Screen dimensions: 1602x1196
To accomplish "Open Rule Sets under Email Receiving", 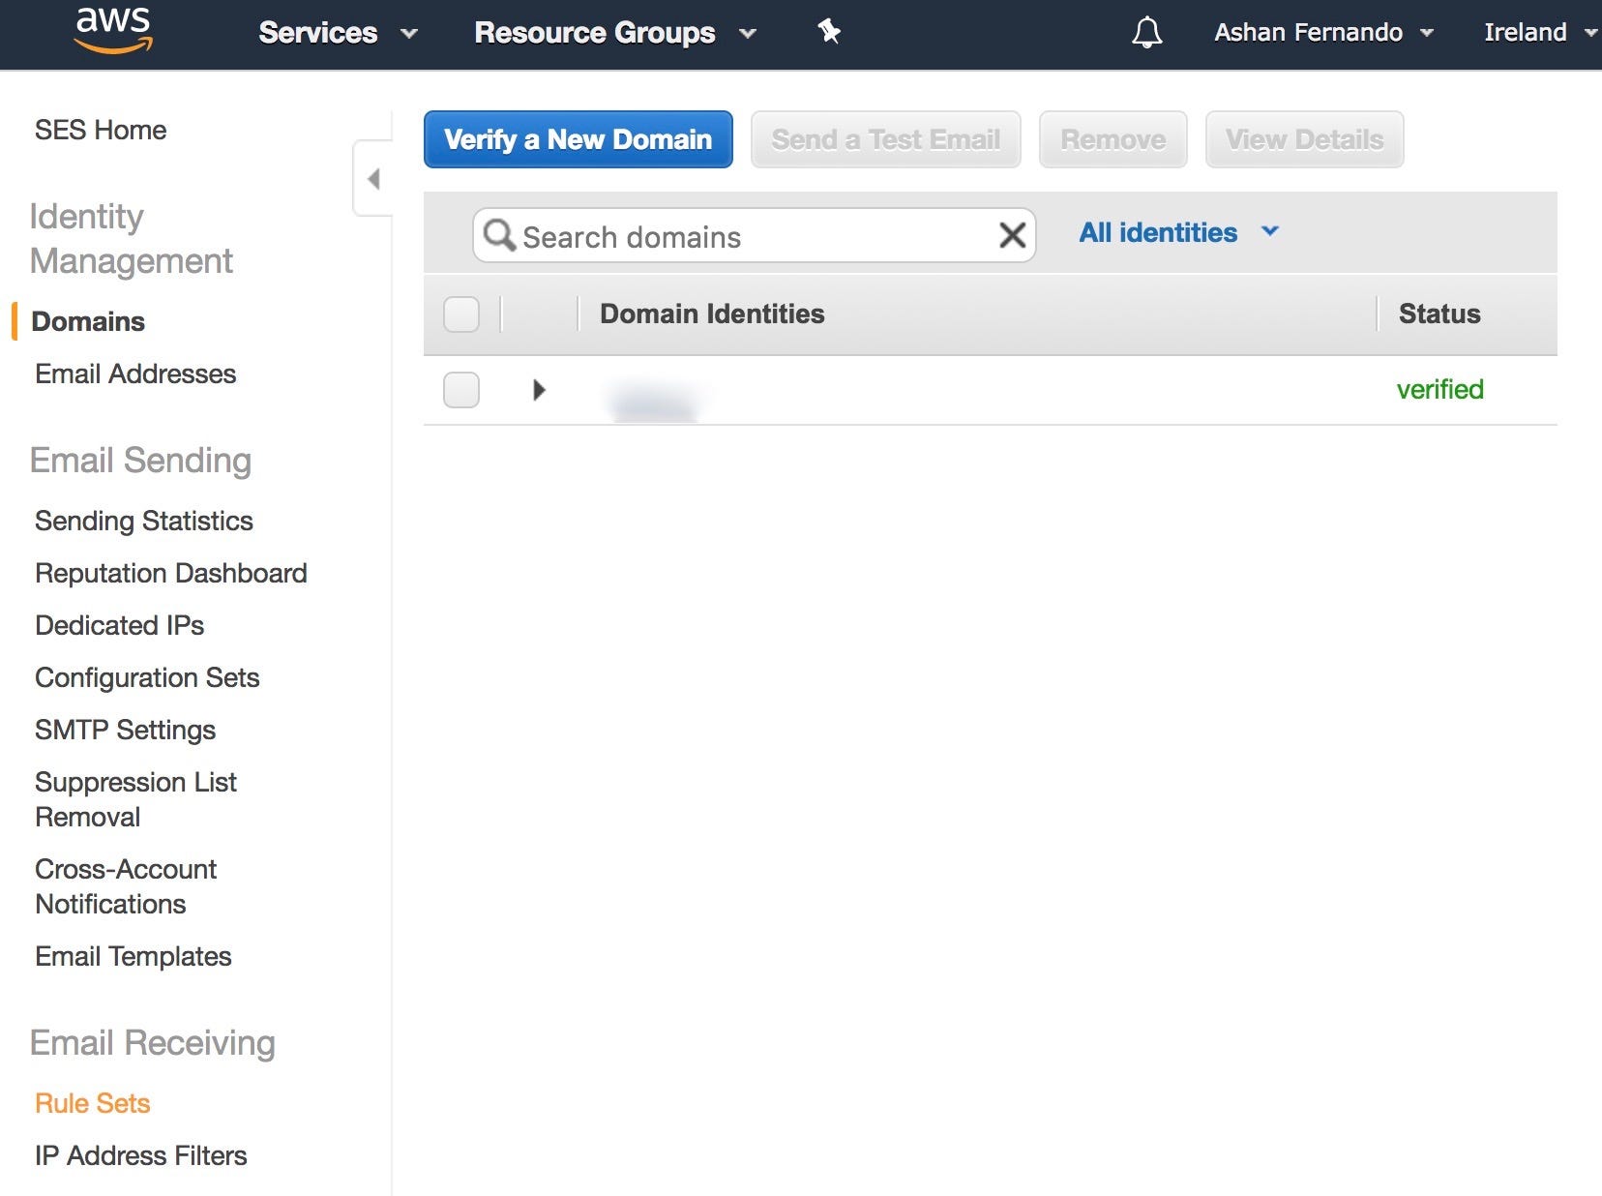I will (x=92, y=1102).
